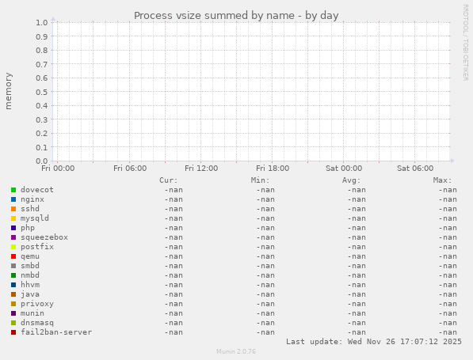Click java's Min -nan value
The width and height of the screenshot is (473, 360).
point(265,294)
